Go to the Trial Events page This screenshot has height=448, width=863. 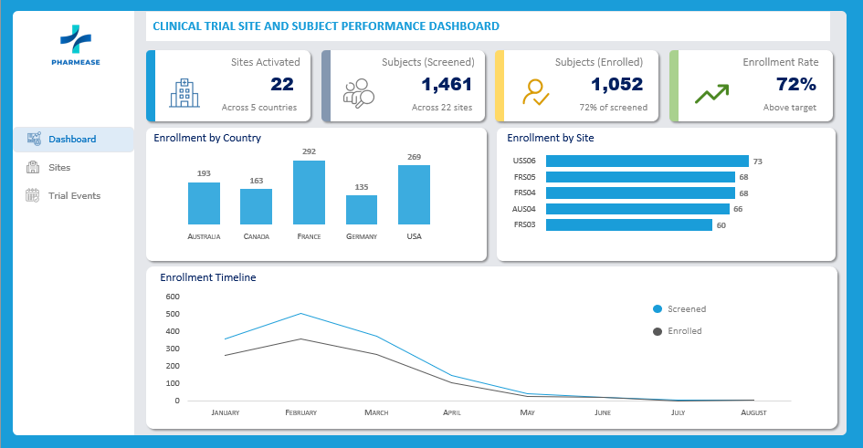74,195
